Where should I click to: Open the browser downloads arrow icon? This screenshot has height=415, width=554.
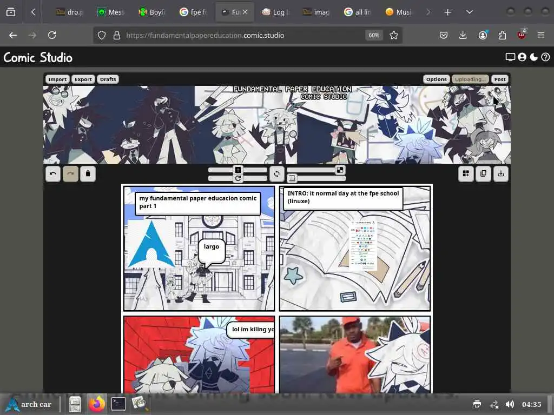point(463,35)
